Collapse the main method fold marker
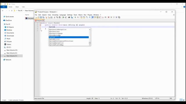This screenshot has height=104, width=186. (40, 25)
